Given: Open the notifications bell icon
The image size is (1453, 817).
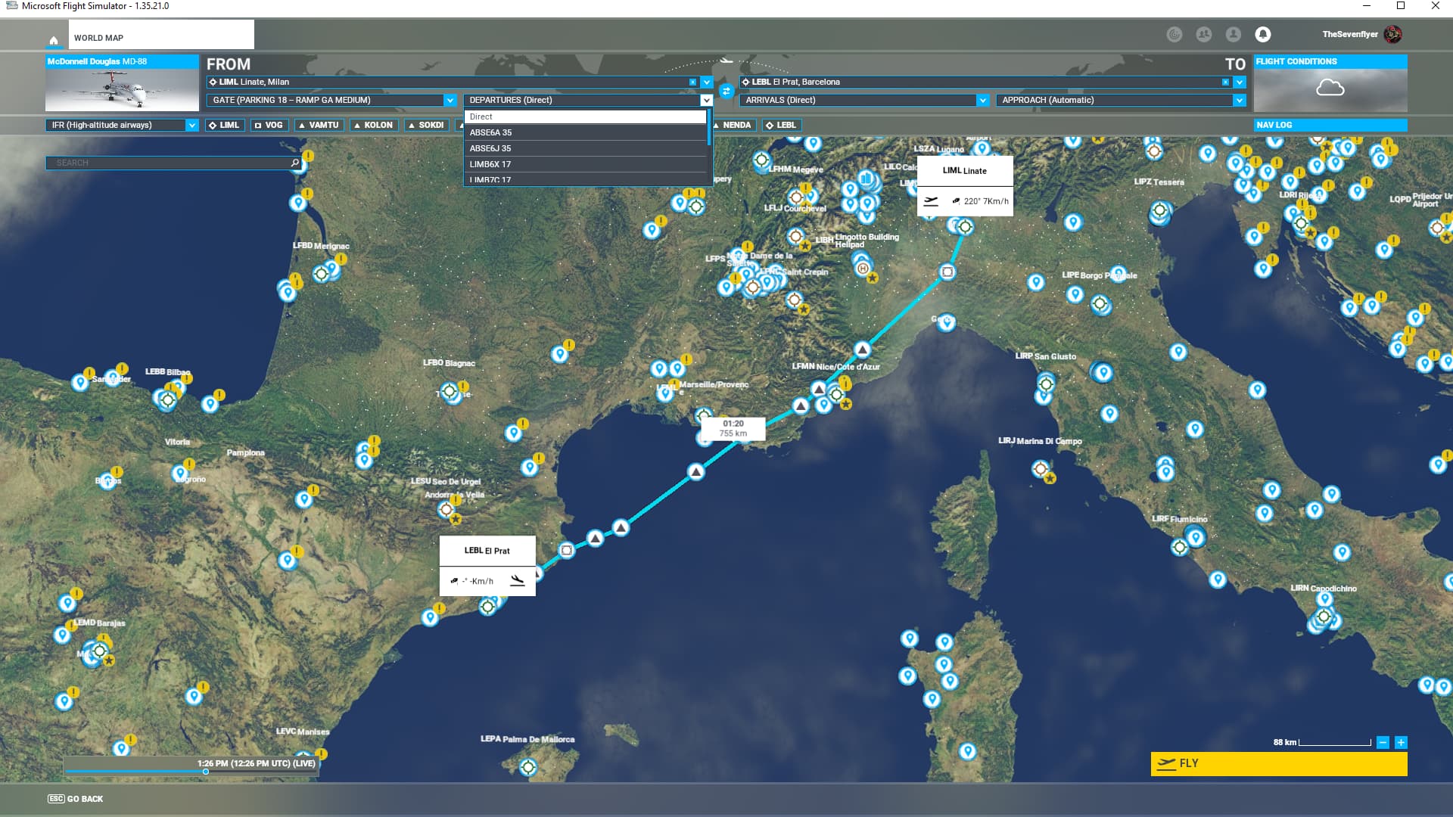Looking at the screenshot, I should [x=1262, y=34].
